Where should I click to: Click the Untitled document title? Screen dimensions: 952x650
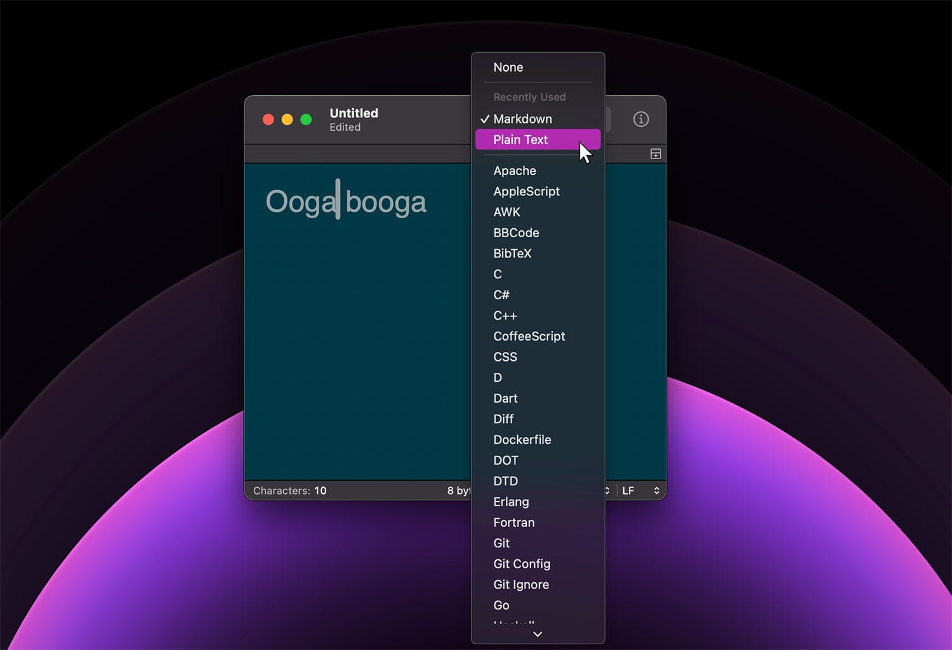point(354,114)
